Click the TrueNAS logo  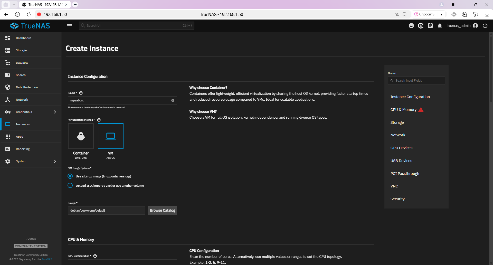tap(30, 26)
